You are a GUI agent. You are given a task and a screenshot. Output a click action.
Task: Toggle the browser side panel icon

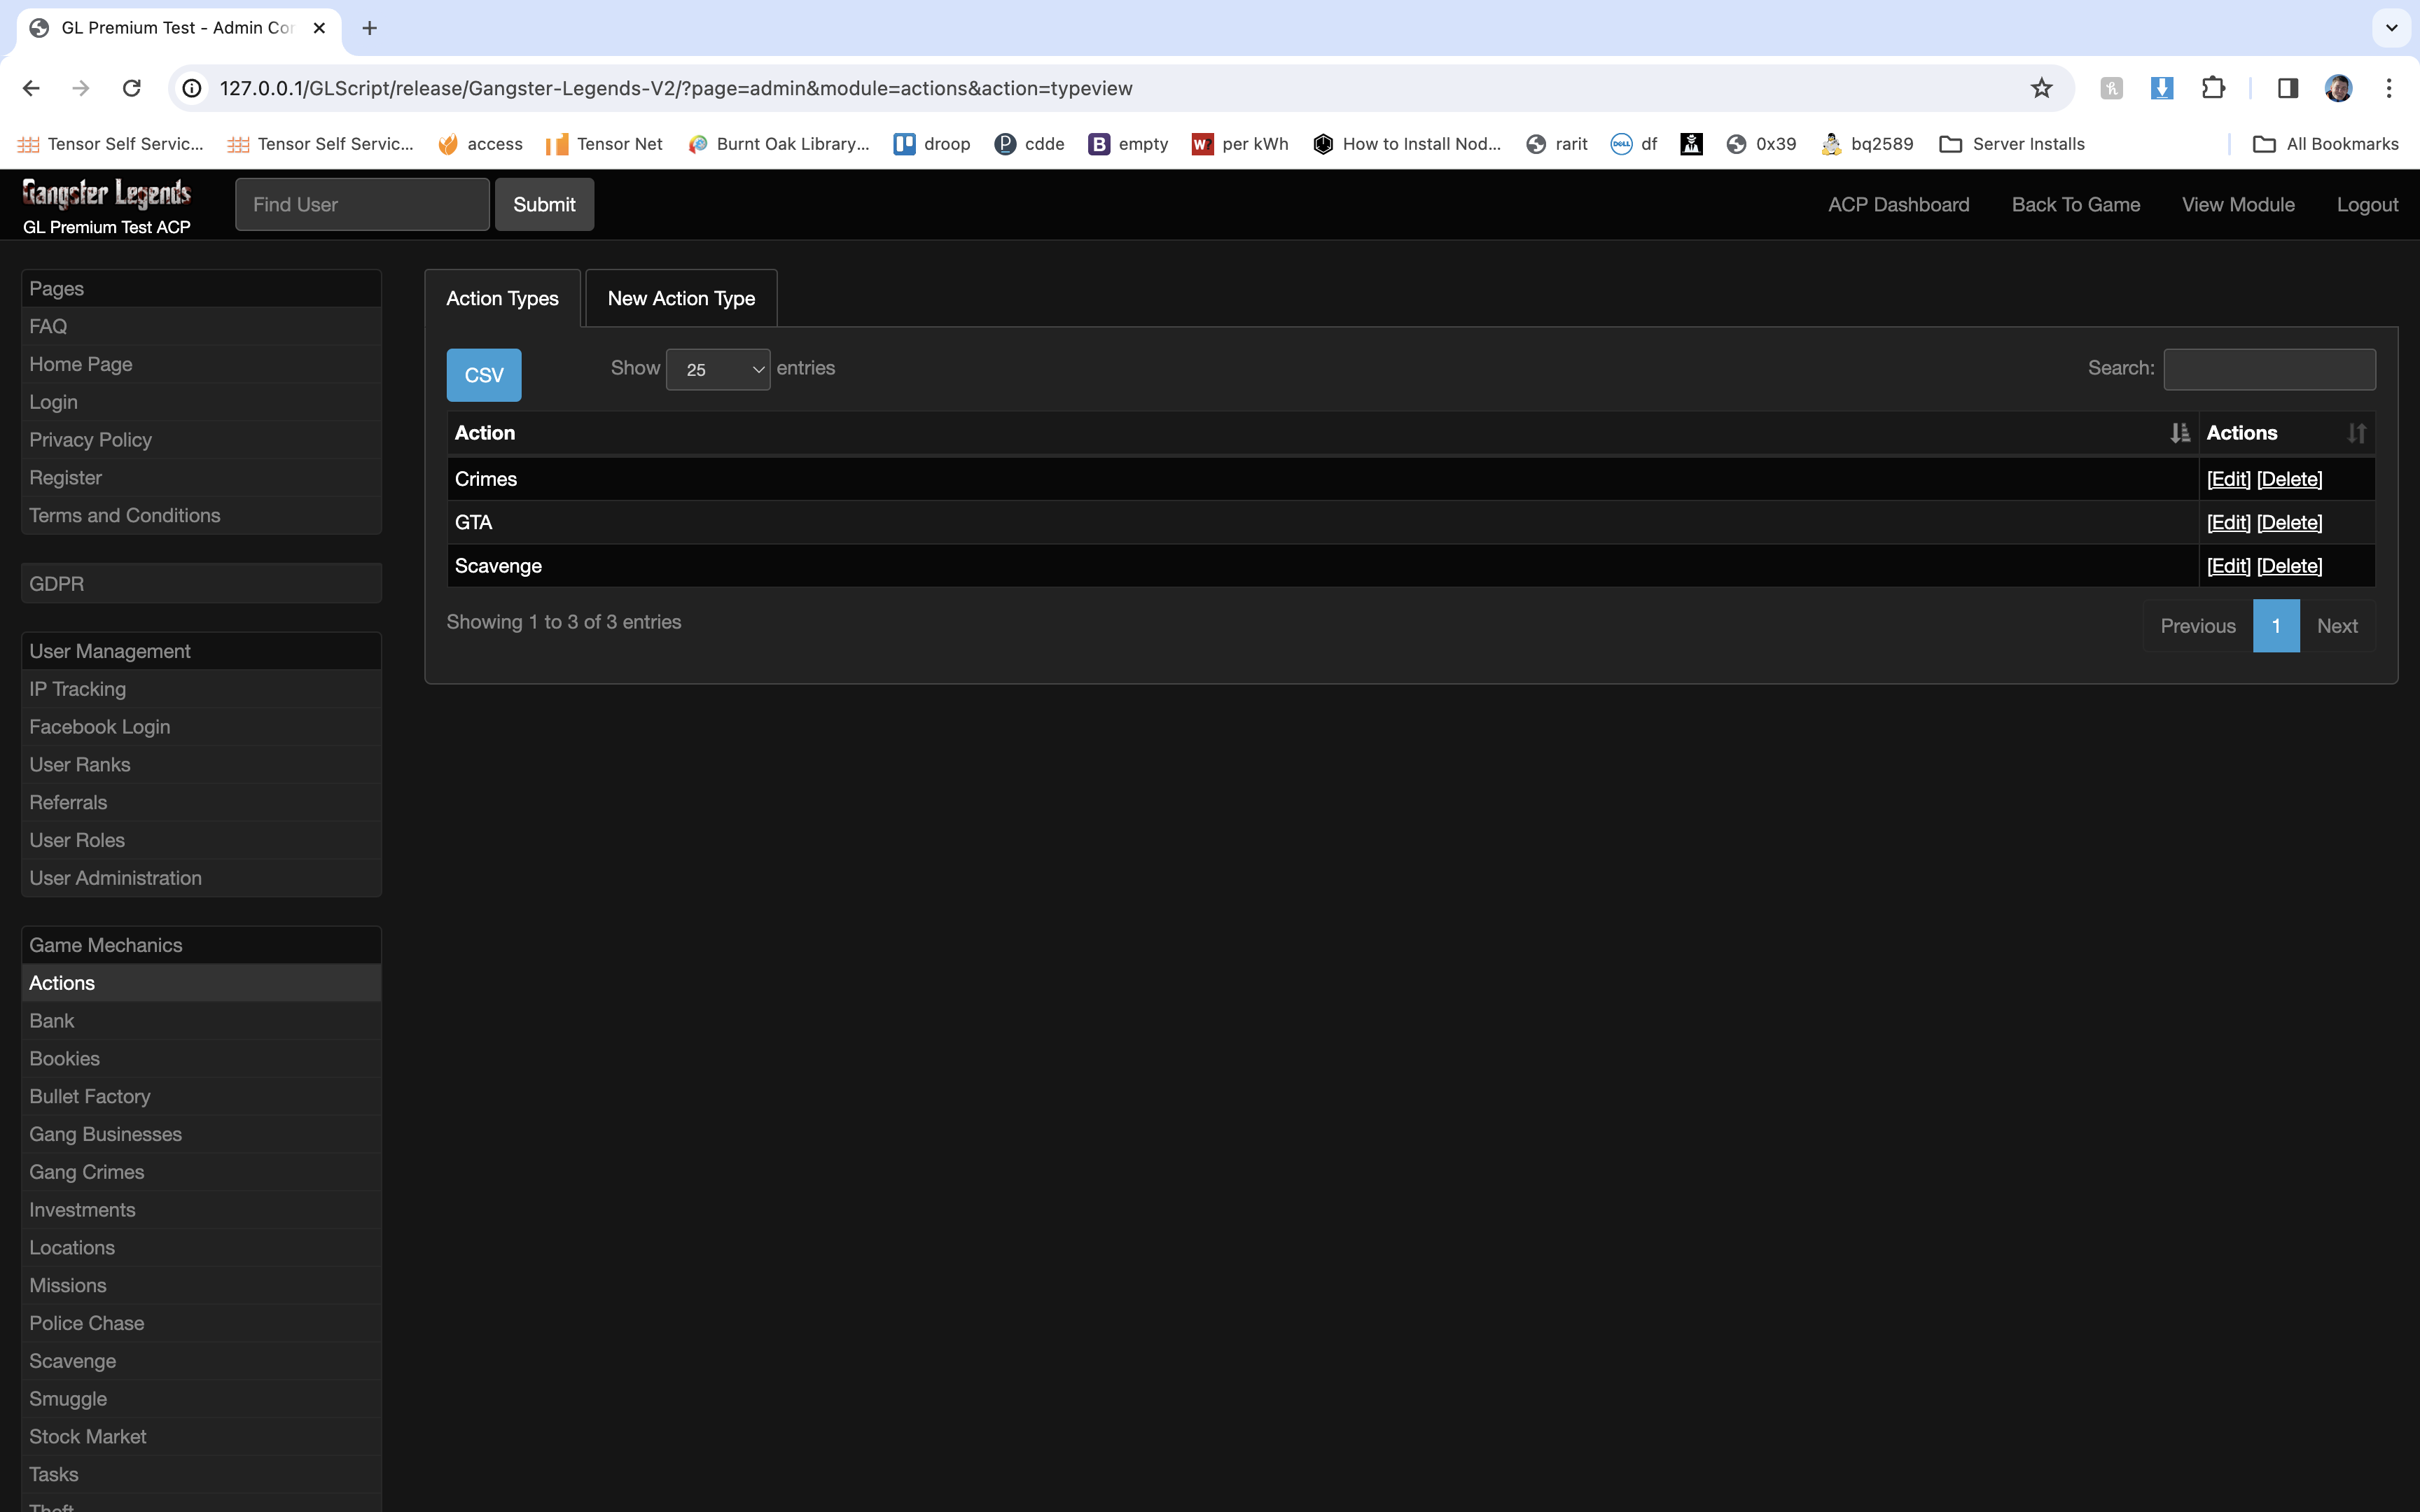pos(2287,88)
